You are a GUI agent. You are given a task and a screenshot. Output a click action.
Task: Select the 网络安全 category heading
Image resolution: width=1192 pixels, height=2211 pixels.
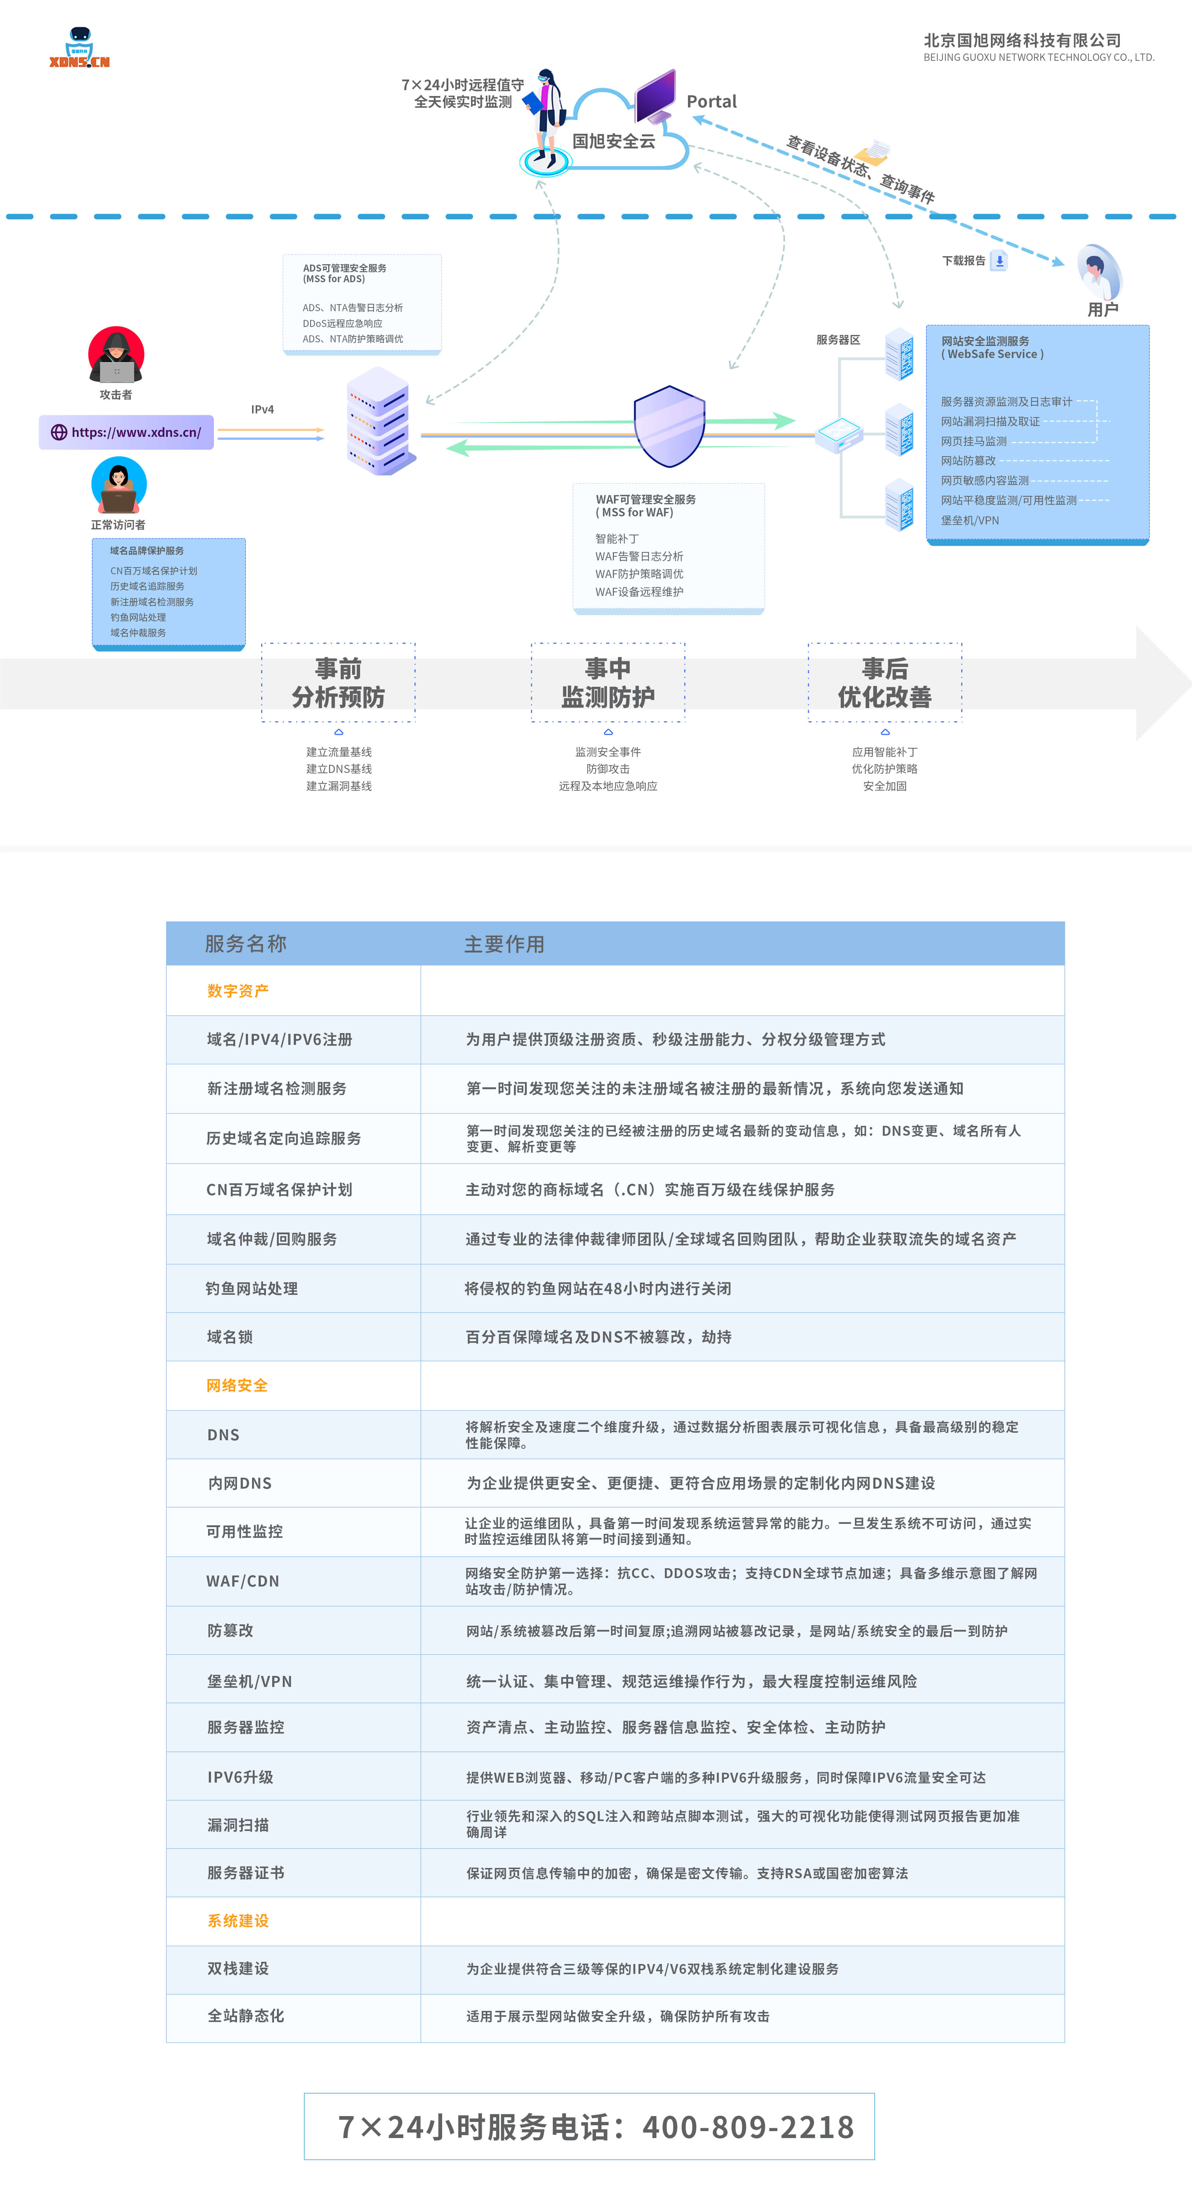237,1385
